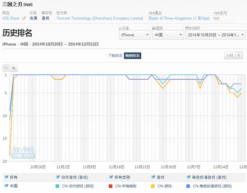This screenshot has height=193, width=247.
Task: Click the globe icon above country selector
Action: click(154, 28)
